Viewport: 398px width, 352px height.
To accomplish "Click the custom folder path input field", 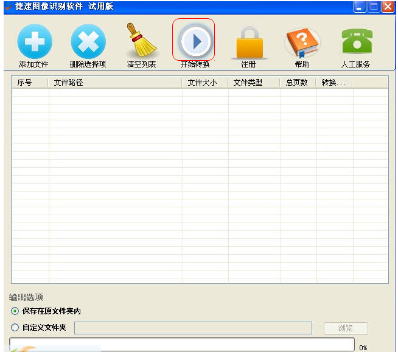I will click(193, 328).
